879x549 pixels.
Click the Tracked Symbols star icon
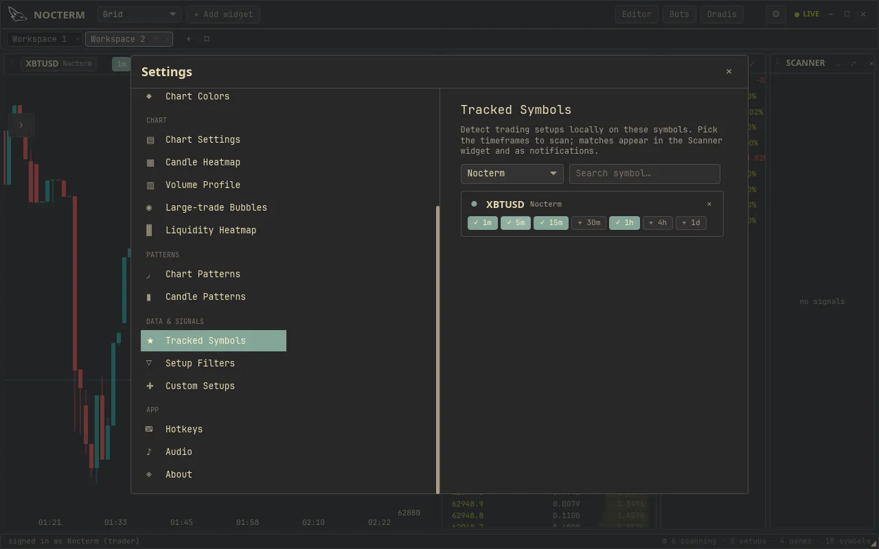click(x=150, y=340)
